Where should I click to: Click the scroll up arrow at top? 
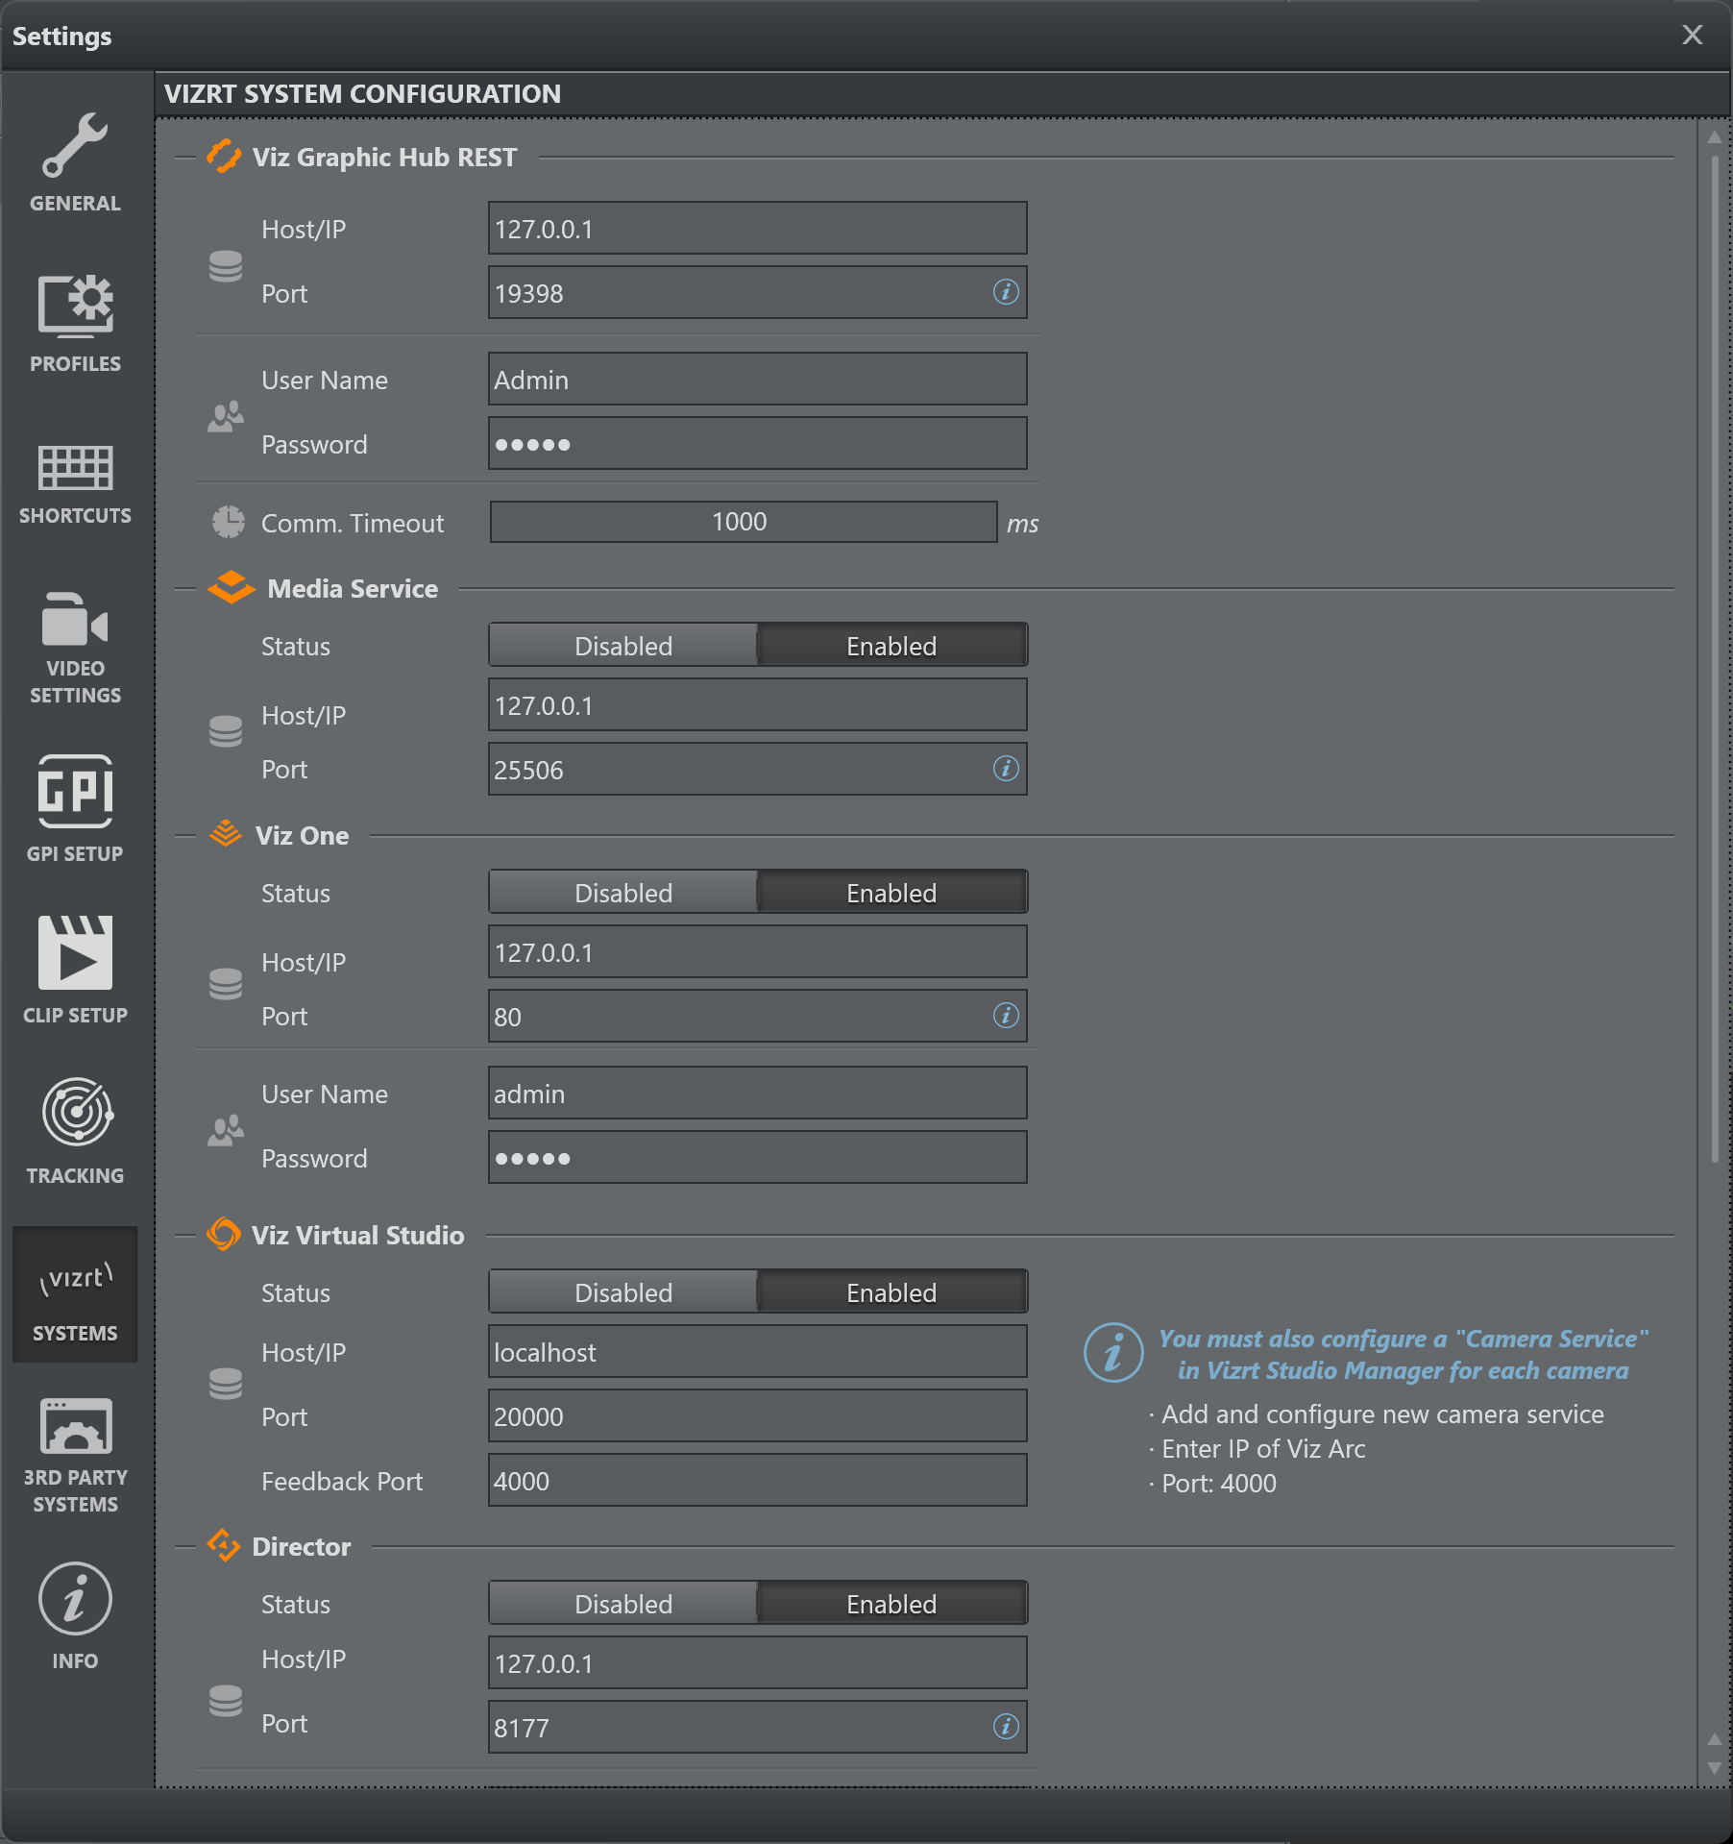(x=1715, y=137)
